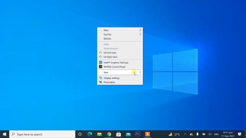Screen dimensions: 246x138
Task: Open the Sort by submenu
Action: (120, 34)
